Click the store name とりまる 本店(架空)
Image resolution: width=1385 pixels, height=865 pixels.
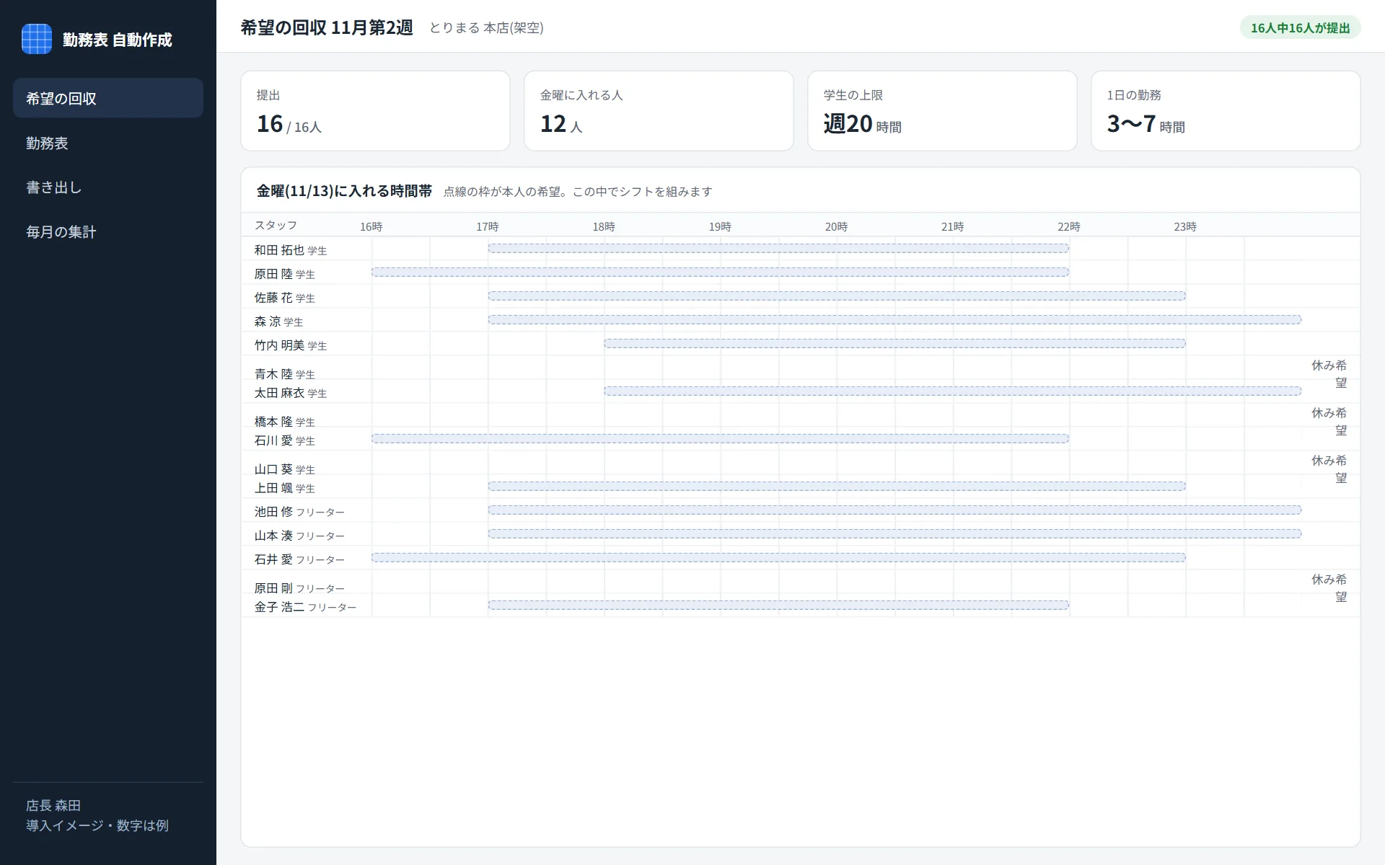pyautogui.click(x=486, y=27)
